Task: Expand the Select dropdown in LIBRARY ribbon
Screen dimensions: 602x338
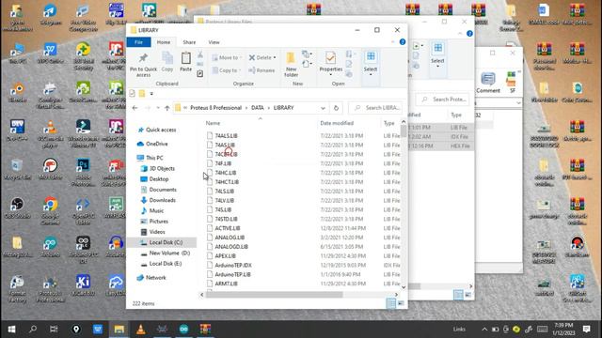Action: 371,74
